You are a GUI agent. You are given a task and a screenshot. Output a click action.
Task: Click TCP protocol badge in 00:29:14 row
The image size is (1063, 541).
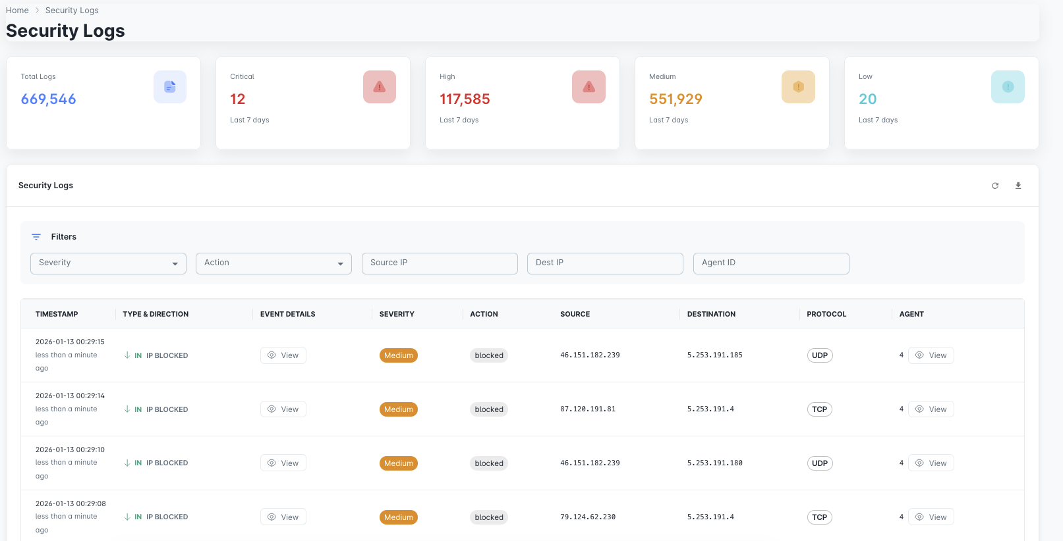[x=820, y=409]
